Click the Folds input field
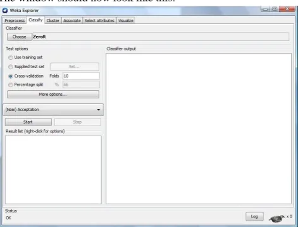298x227 pixels. tap(81, 76)
